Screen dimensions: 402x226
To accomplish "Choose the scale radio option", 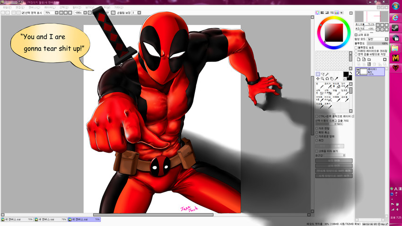I will tap(317, 132).
